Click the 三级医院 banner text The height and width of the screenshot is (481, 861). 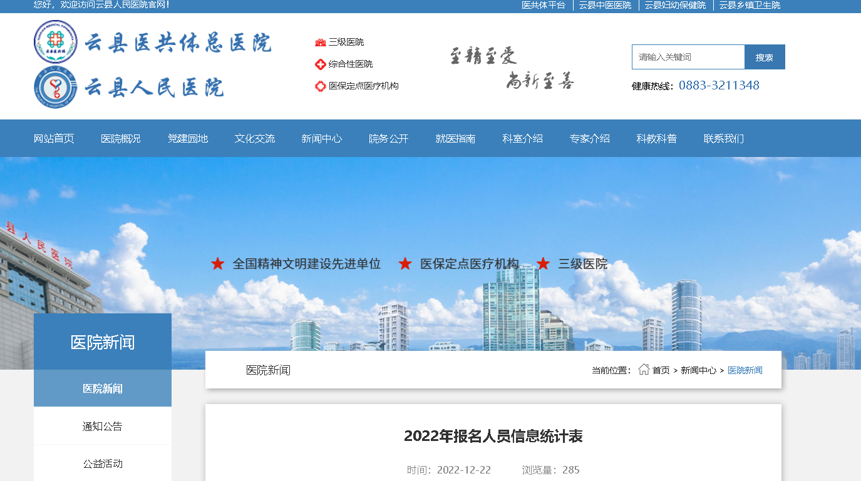[x=583, y=264]
